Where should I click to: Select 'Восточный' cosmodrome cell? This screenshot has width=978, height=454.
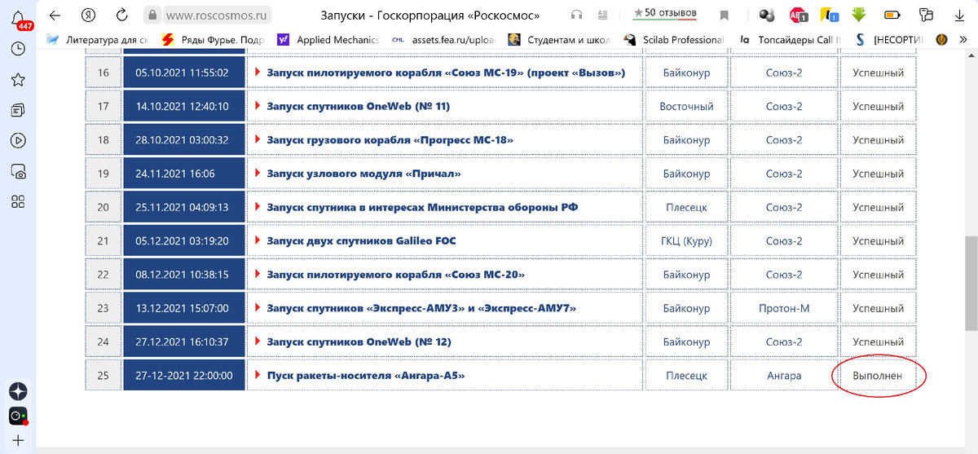[686, 106]
